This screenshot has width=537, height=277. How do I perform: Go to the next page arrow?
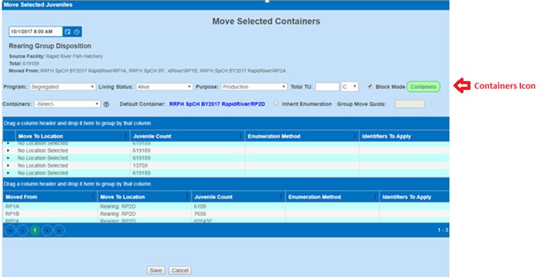pyautogui.click(x=47, y=230)
